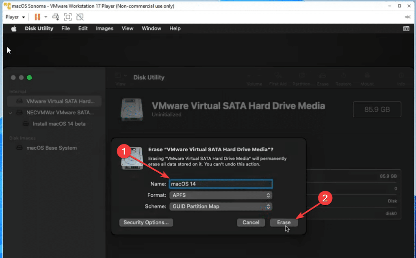Click the Name field containing macOS 14

click(221, 184)
